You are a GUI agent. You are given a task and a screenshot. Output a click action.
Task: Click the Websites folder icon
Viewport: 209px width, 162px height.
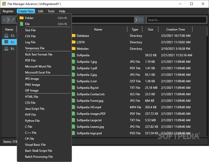(74, 48)
